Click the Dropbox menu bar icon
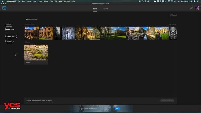Viewport: 201px width, 113px height. point(158,1)
